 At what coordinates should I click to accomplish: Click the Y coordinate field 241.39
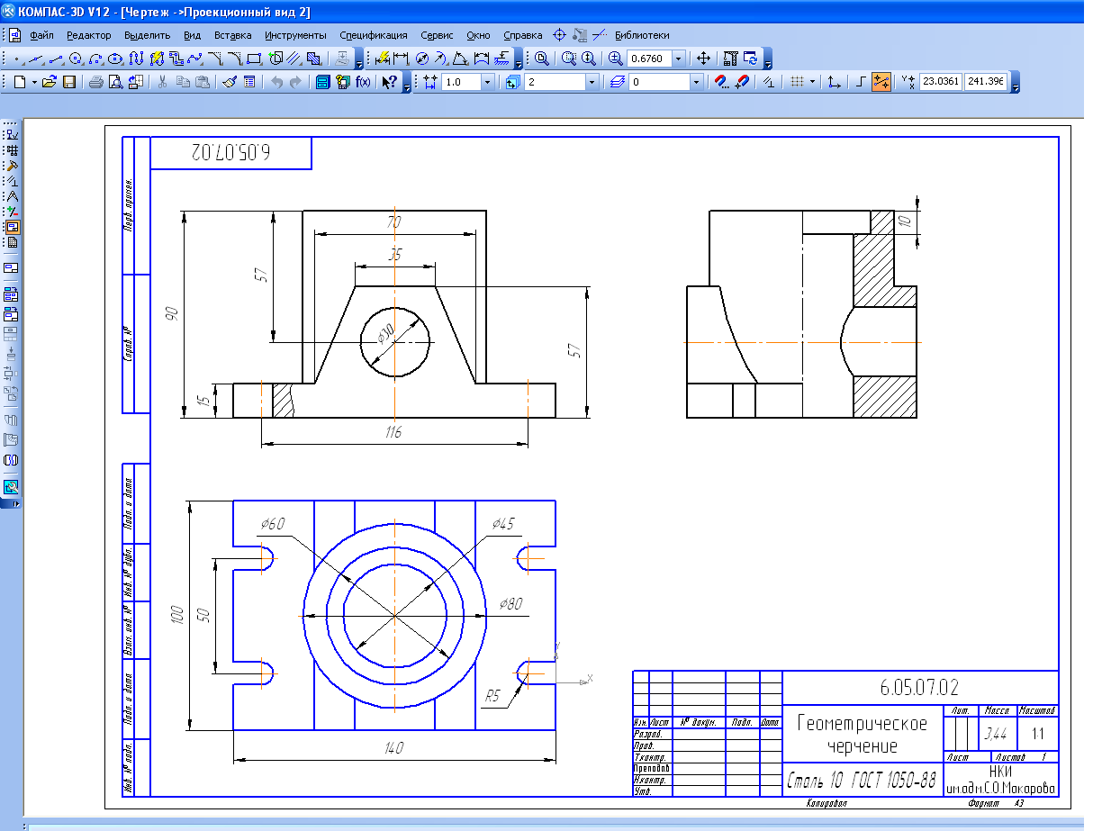click(985, 82)
